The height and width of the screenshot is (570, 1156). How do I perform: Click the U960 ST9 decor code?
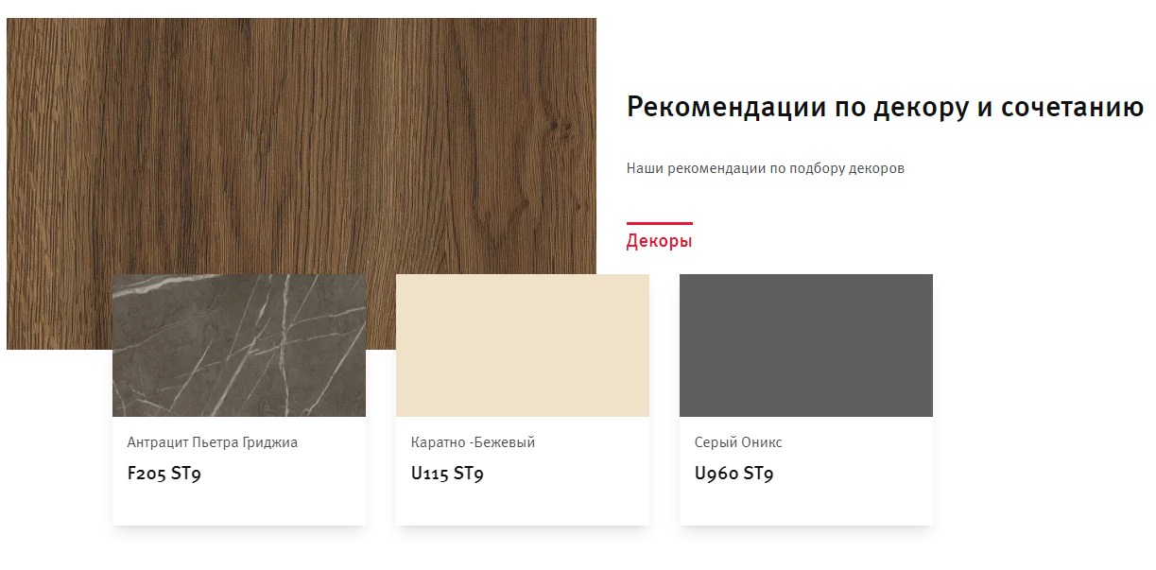[733, 474]
